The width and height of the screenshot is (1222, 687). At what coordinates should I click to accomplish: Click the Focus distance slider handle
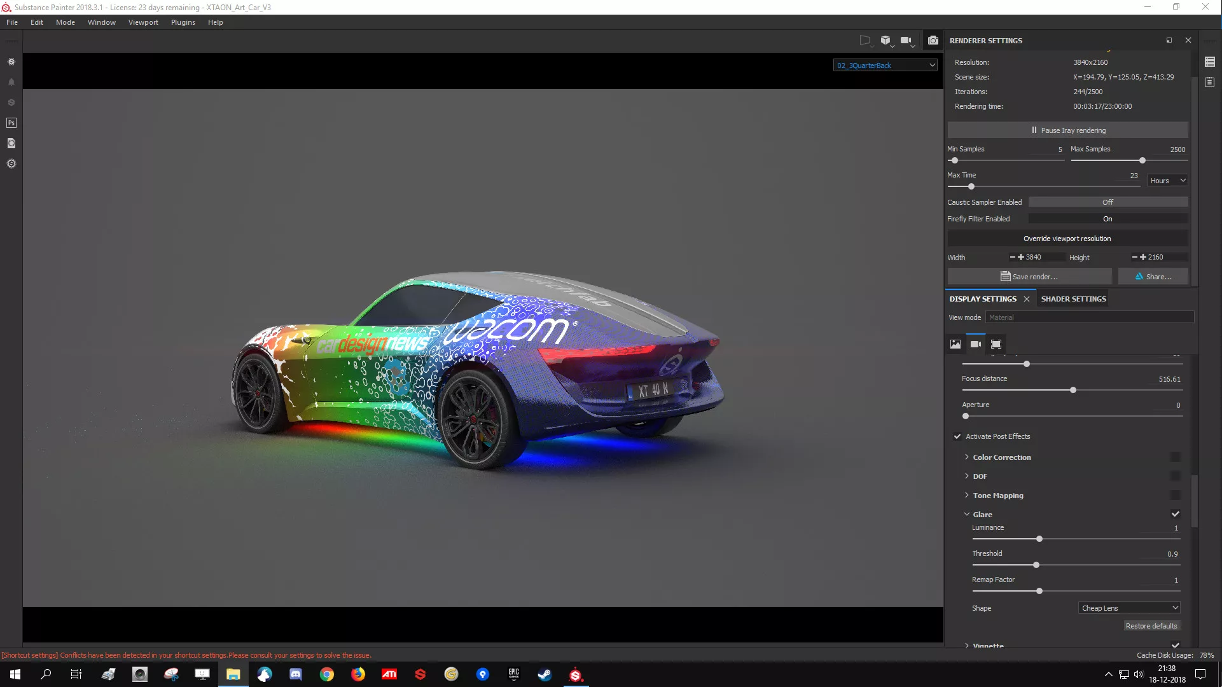1073,390
